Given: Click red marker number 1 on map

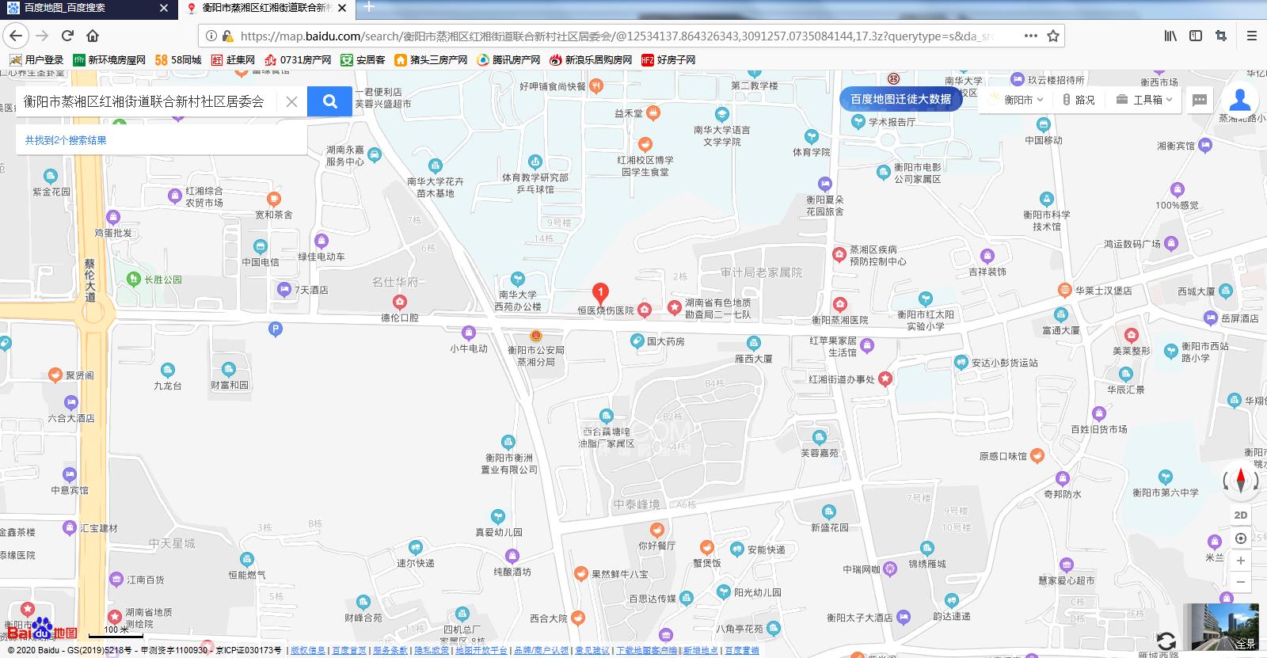Looking at the screenshot, I should click(x=601, y=295).
